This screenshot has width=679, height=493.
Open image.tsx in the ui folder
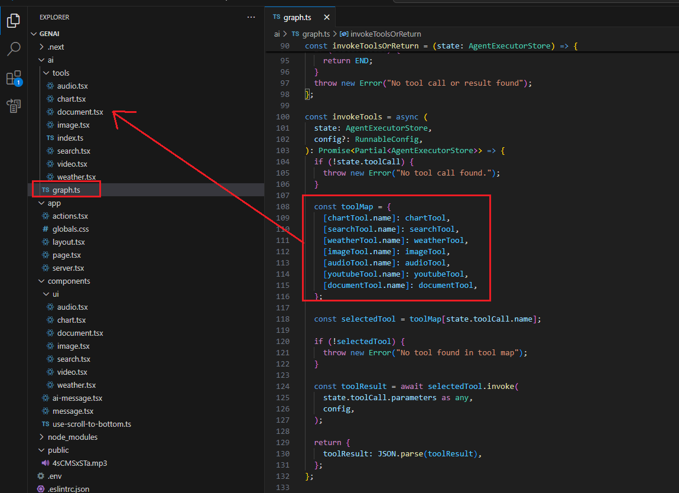(73, 346)
